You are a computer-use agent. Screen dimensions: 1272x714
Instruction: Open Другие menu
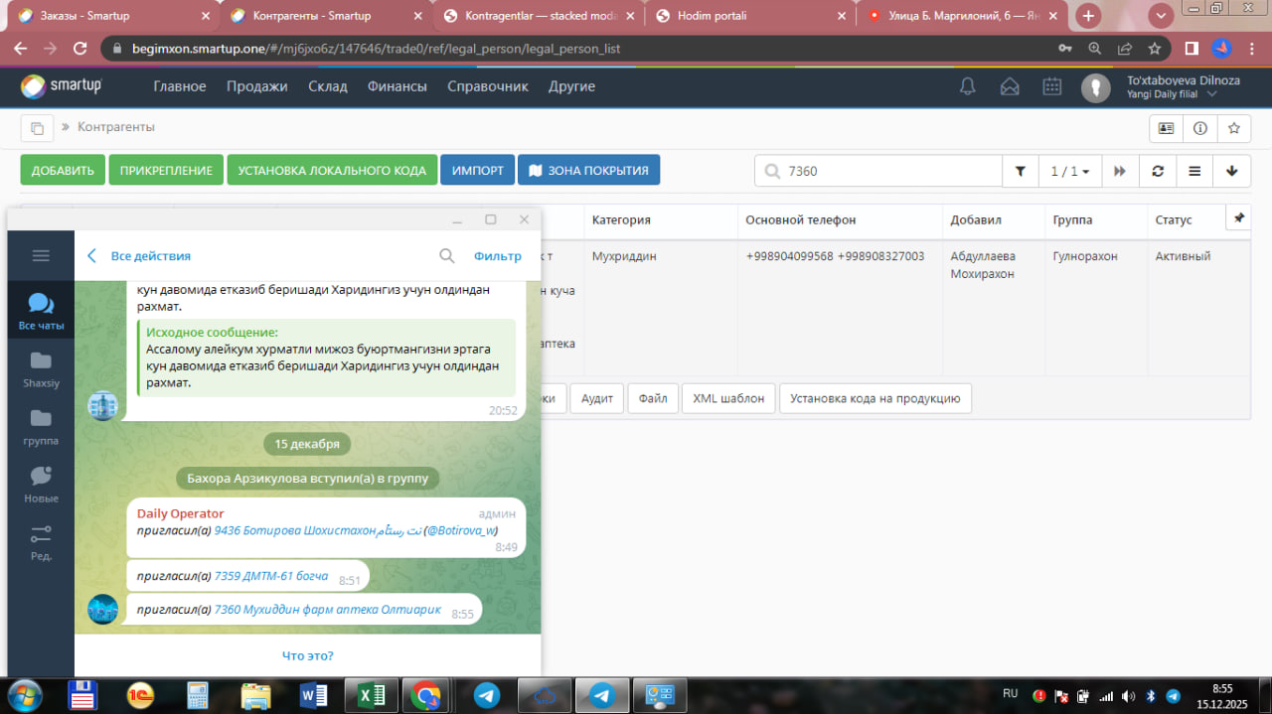[x=571, y=86]
